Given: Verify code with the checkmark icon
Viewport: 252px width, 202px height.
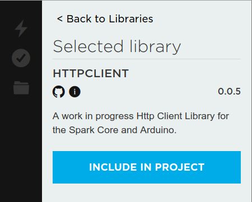Looking at the screenshot, I should 21,58.
